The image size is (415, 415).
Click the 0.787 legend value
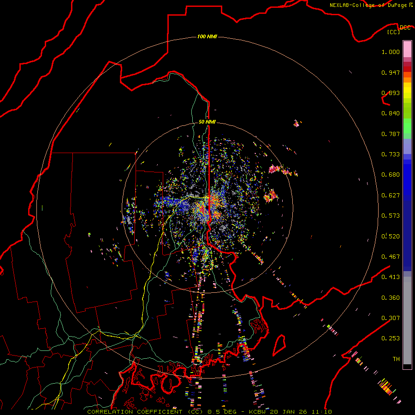[x=391, y=134]
